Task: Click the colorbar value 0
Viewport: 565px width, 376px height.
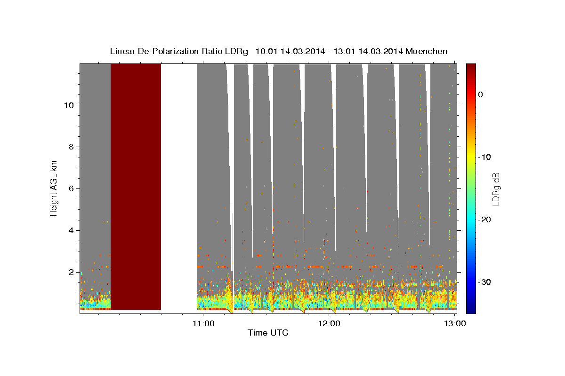Action: click(x=481, y=94)
